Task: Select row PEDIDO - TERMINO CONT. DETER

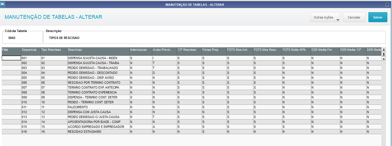Action: click(192, 102)
